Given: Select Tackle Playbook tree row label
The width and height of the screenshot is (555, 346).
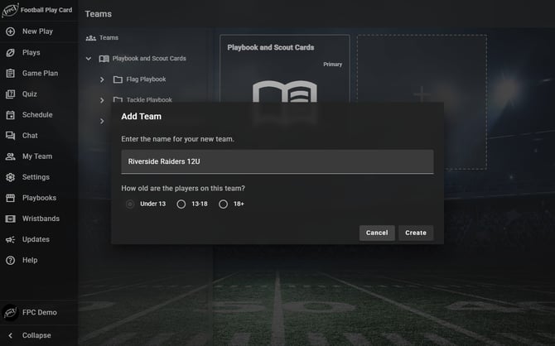Looking at the screenshot, I should (x=149, y=100).
